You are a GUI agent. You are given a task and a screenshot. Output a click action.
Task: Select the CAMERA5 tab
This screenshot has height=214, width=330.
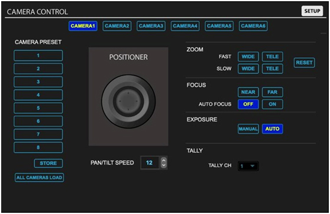(x=219, y=26)
